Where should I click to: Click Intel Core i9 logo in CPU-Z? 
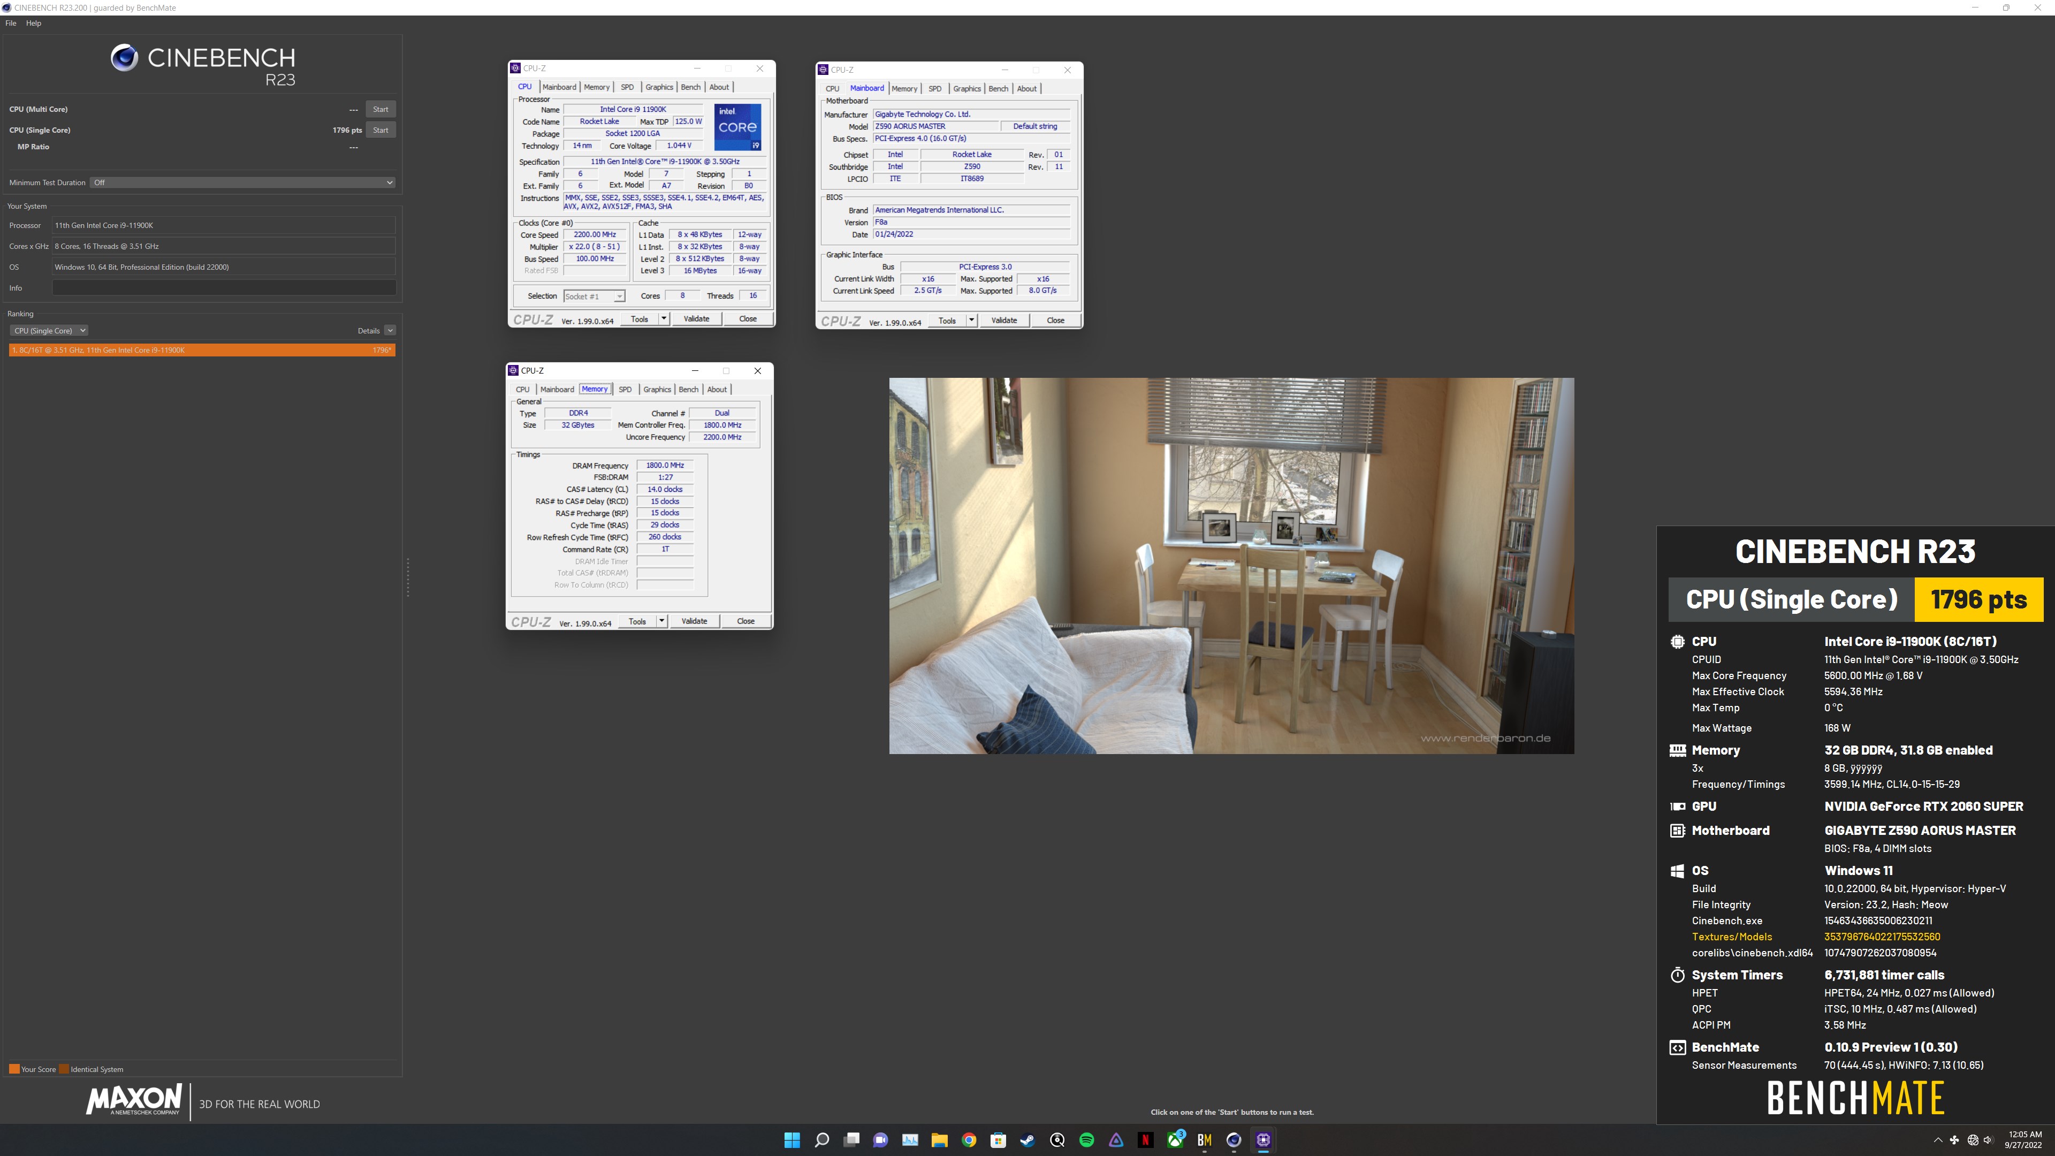(737, 127)
